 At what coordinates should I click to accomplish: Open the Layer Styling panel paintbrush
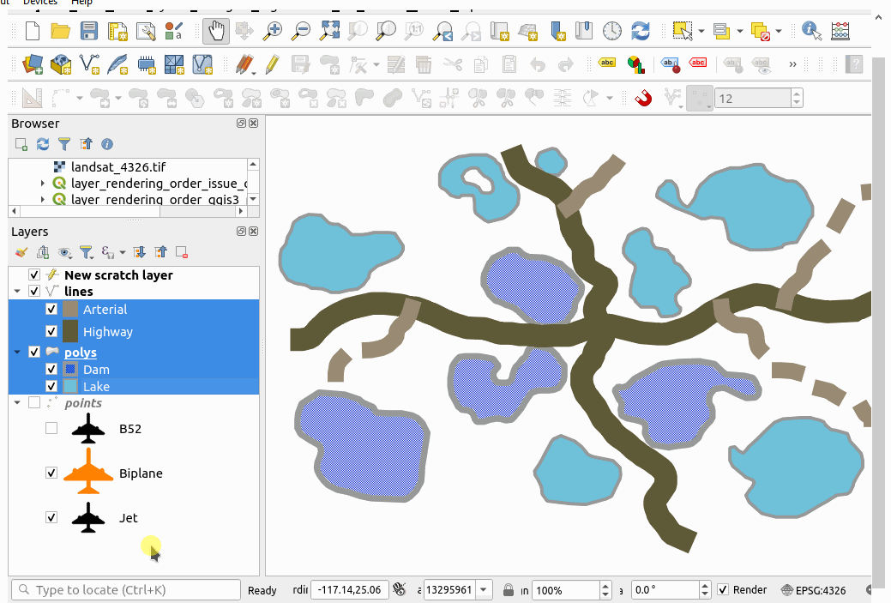coord(21,251)
